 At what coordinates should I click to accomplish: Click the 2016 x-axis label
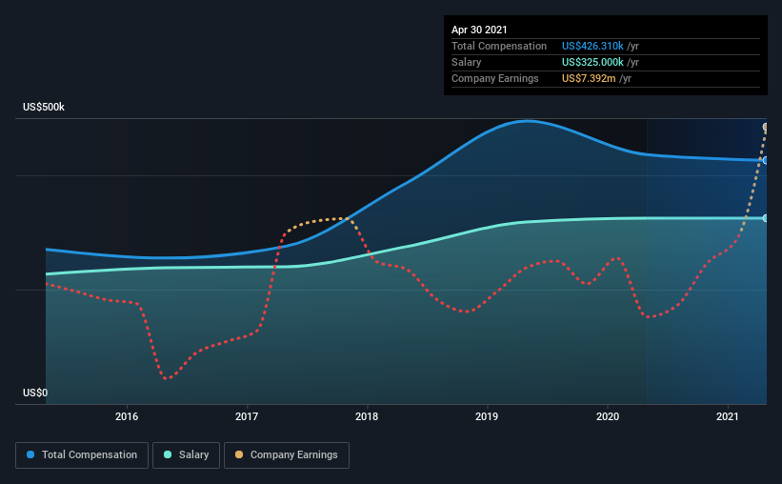127,416
